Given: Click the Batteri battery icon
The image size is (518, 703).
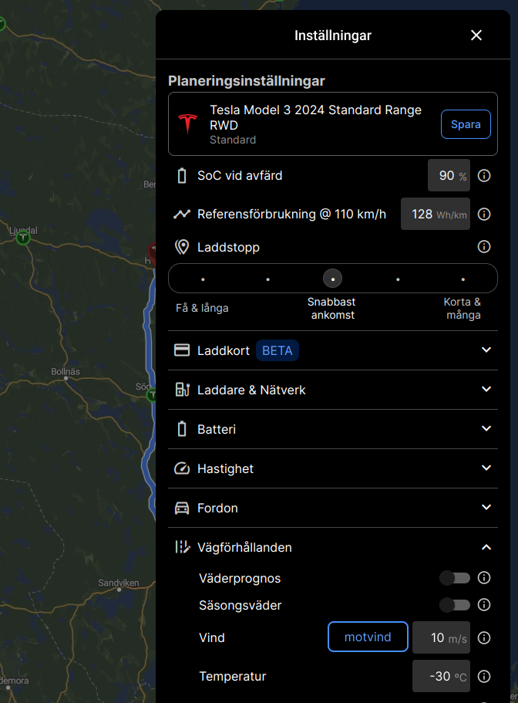Looking at the screenshot, I should (x=182, y=428).
